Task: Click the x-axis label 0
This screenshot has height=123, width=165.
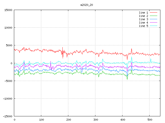Action: 14,120
